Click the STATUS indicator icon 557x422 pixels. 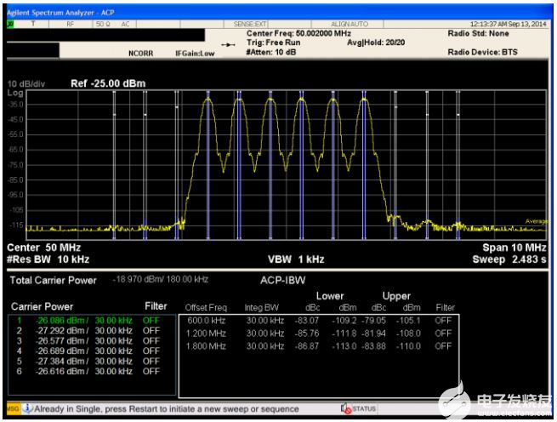click(345, 408)
